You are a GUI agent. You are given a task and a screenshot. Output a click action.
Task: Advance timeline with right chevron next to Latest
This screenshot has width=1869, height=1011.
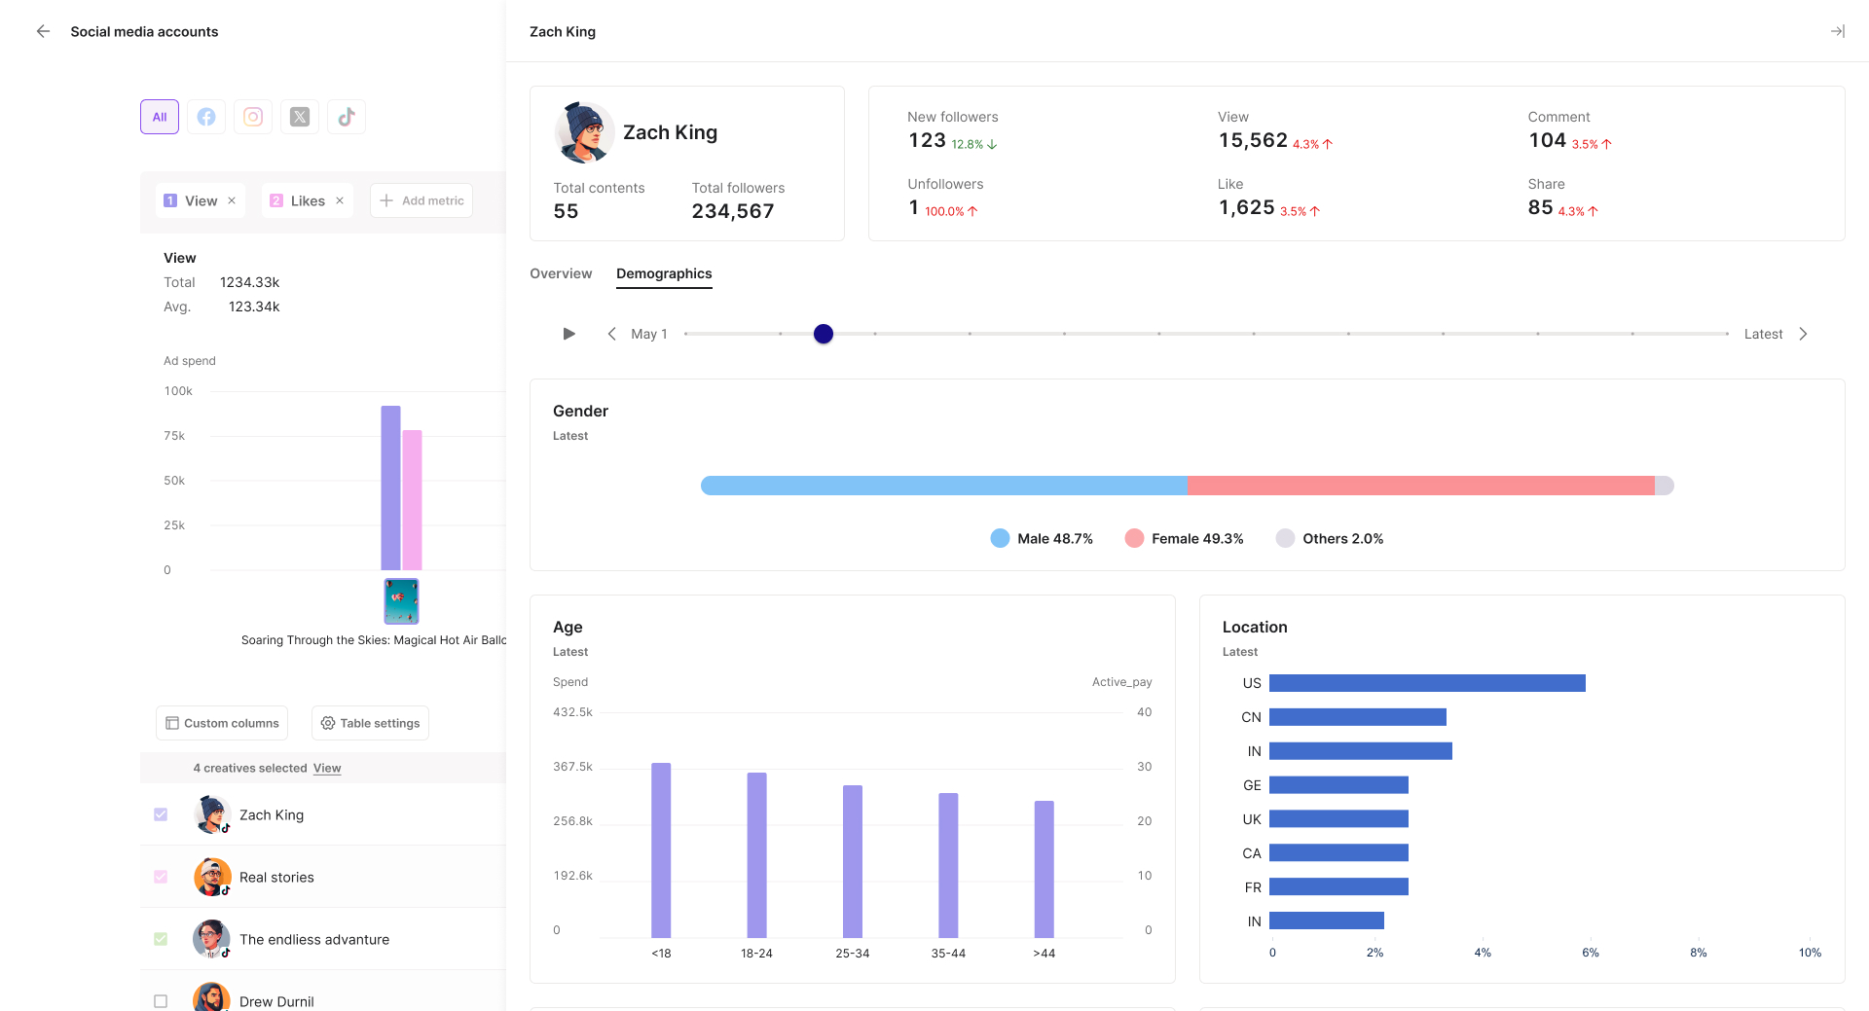[x=1803, y=334]
